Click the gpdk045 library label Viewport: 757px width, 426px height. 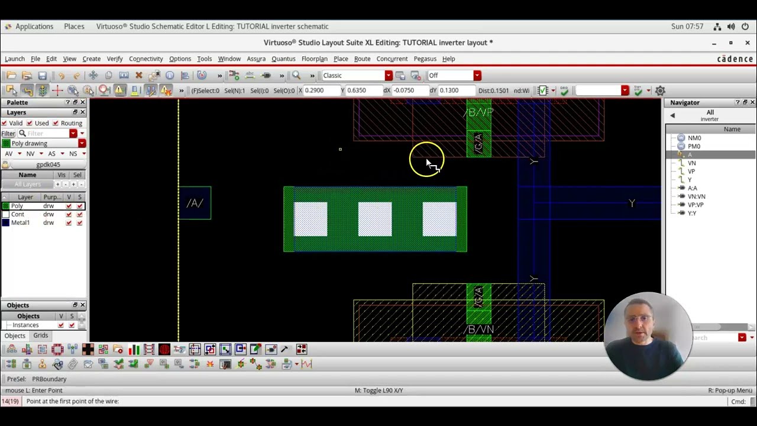click(x=48, y=164)
